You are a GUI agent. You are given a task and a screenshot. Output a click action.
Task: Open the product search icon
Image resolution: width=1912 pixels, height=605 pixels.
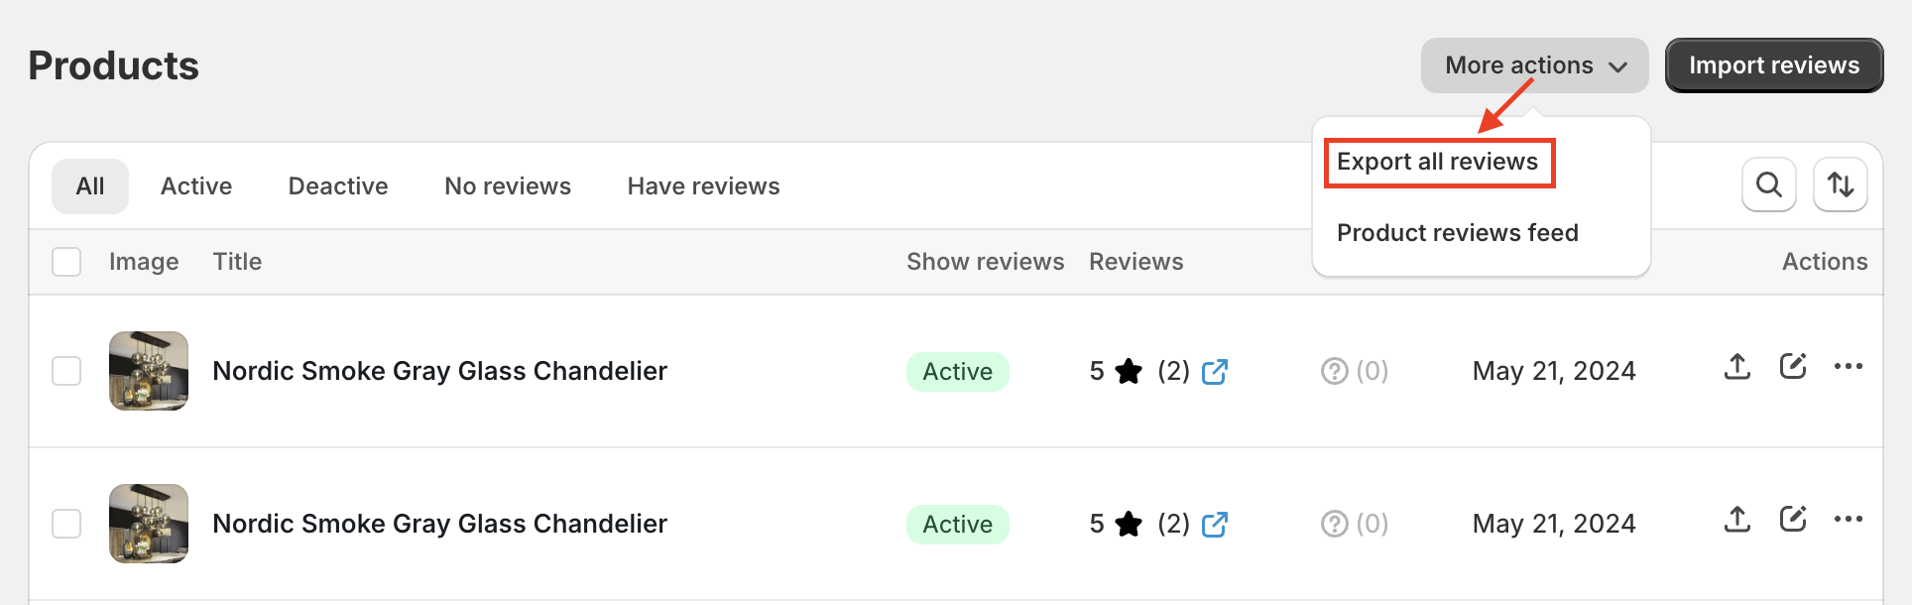1768,184
